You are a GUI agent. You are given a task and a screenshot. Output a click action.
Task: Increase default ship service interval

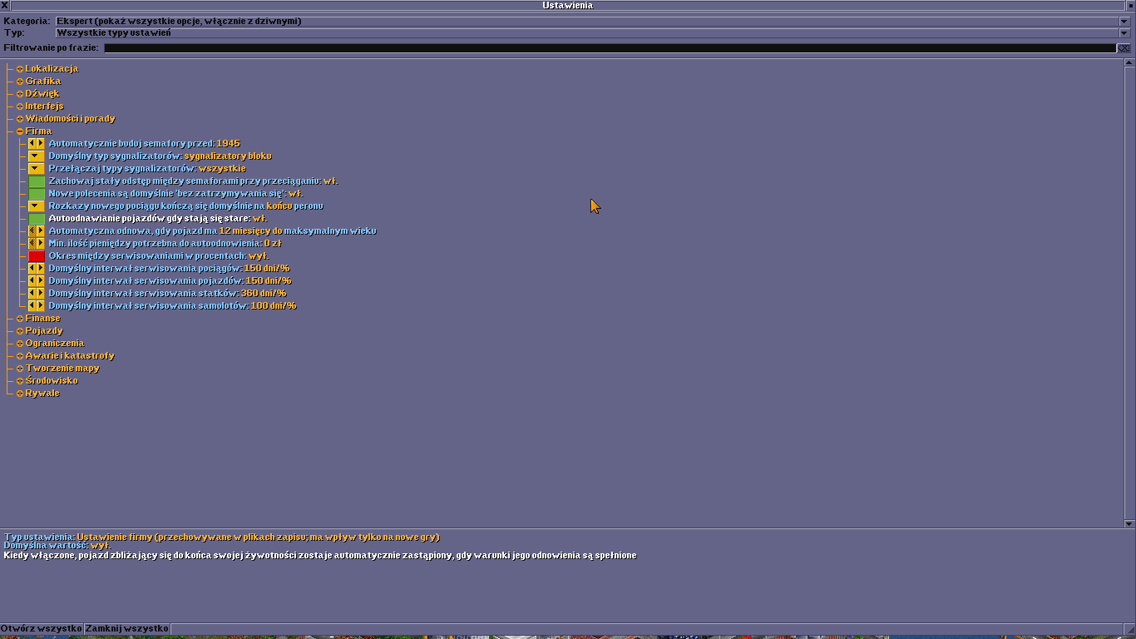pyautogui.click(x=41, y=293)
